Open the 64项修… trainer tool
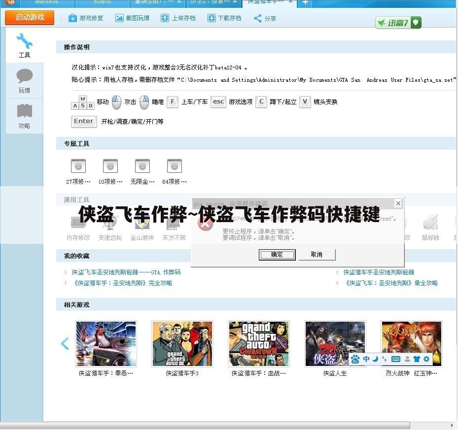Screen dimensions: 458x430 click(175, 171)
